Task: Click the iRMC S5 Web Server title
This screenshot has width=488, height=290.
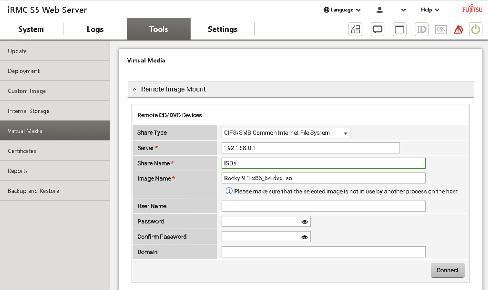Action: click(47, 10)
